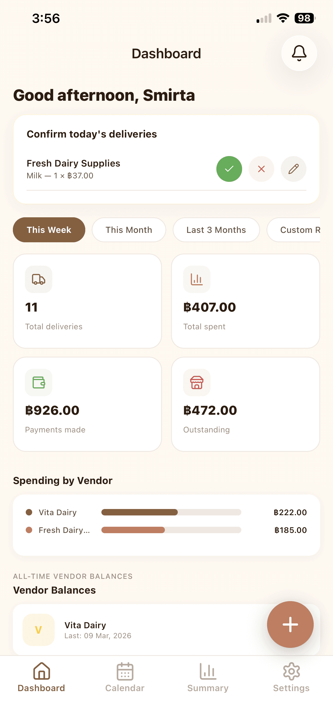333x722 pixels.
Task: Select the Last 3 Months filter
Action: click(216, 230)
